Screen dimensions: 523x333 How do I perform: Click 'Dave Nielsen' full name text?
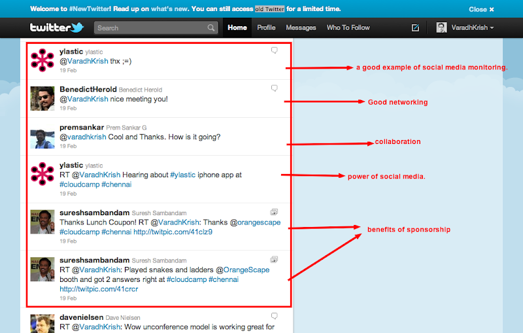123,318
